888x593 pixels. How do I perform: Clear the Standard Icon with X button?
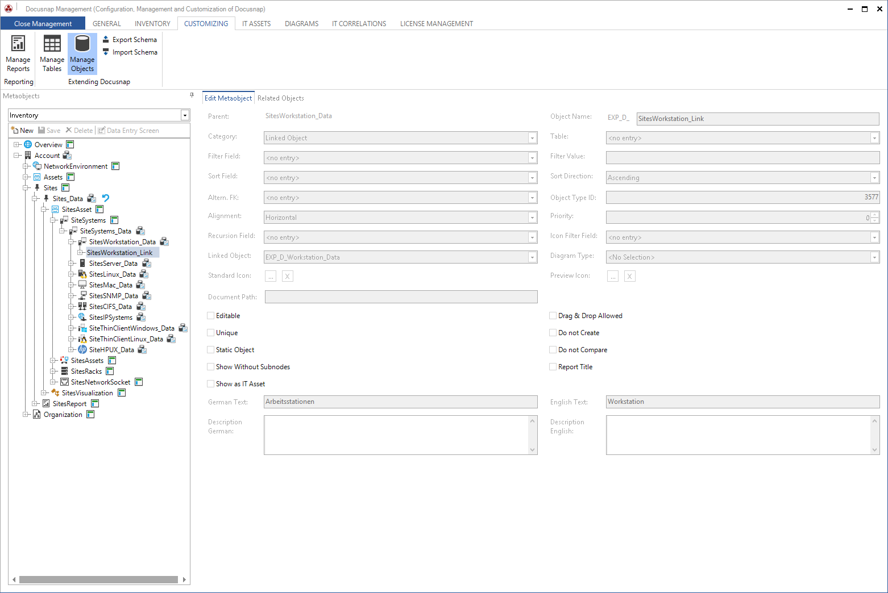[288, 276]
